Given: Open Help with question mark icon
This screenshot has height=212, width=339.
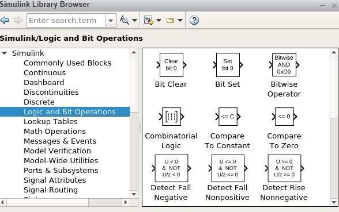Looking at the screenshot, I should [194, 20].
